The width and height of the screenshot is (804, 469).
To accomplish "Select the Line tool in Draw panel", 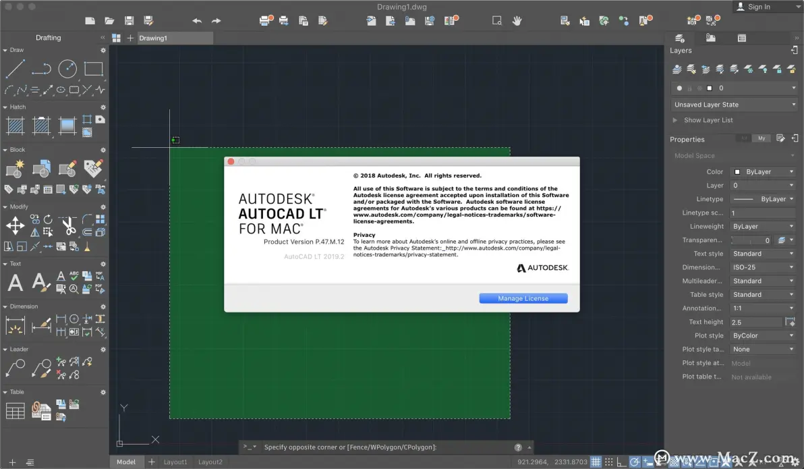I will pos(16,69).
